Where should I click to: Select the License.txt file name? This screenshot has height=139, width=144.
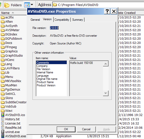(13, 123)
